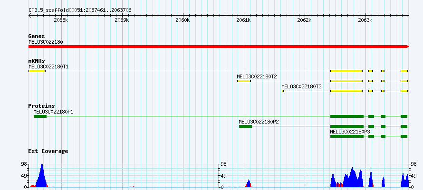The width and height of the screenshot is (423, 190).
Task: Click the 2062k ruler tick label
Action: coord(305,20)
